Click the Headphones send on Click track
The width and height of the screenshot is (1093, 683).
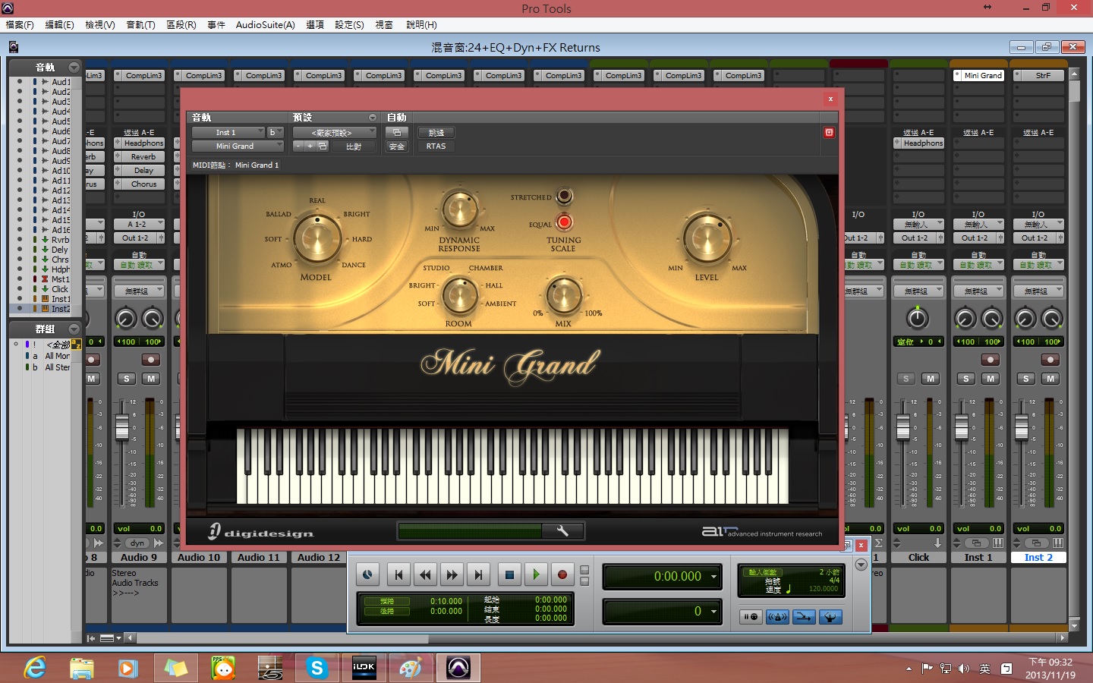pos(923,143)
